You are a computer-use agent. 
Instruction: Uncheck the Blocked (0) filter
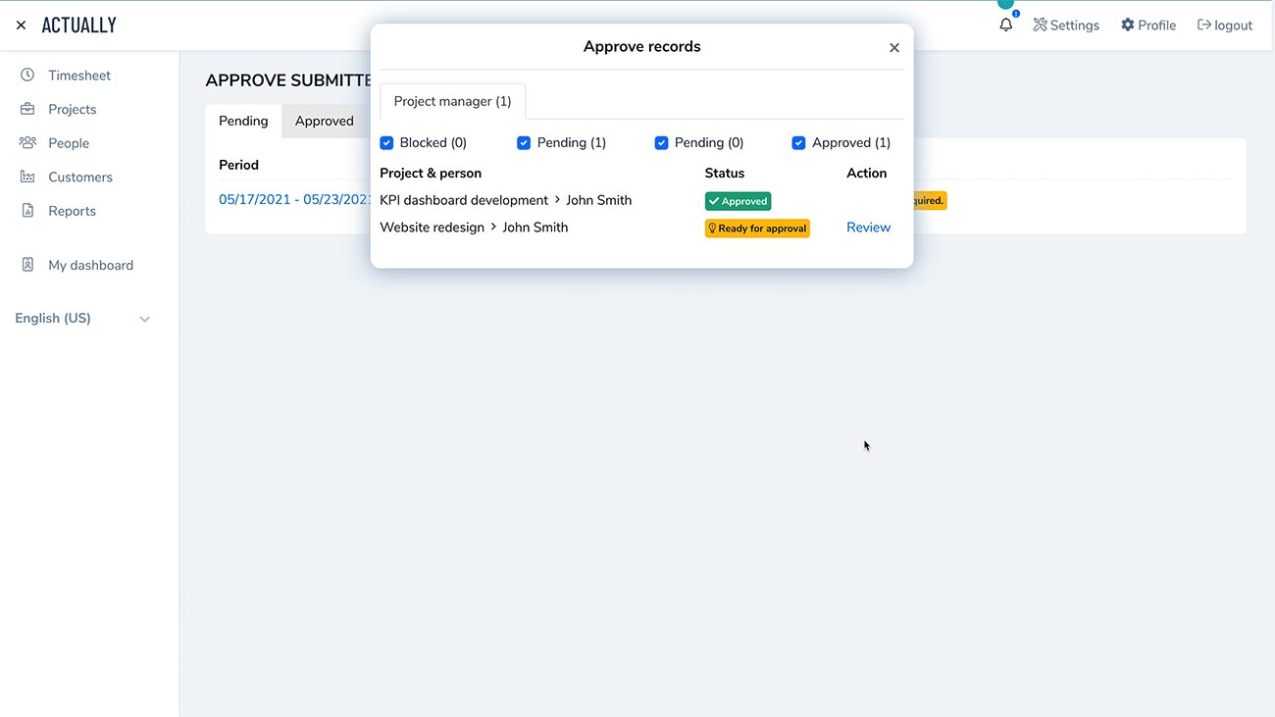[x=386, y=143]
